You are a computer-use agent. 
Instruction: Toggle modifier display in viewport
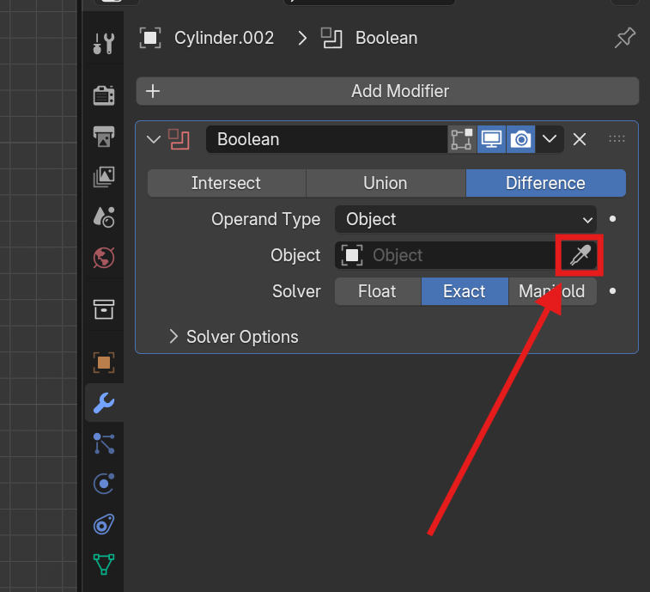pyautogui.click(x=491, y=139)
